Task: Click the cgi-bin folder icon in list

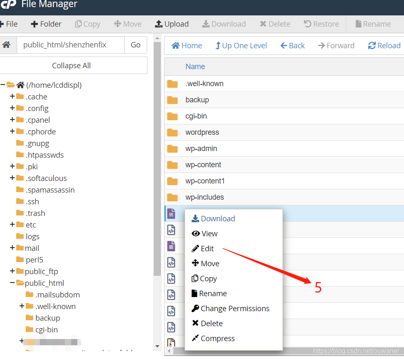Action: click(172, 116)
